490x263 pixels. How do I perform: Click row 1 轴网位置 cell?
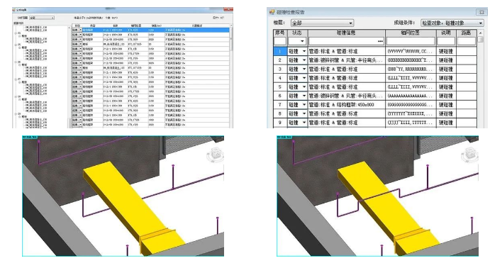pos(411,51)
